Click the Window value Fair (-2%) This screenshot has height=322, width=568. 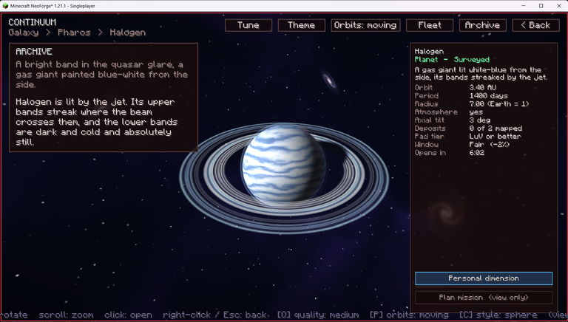tap(490, 145)
